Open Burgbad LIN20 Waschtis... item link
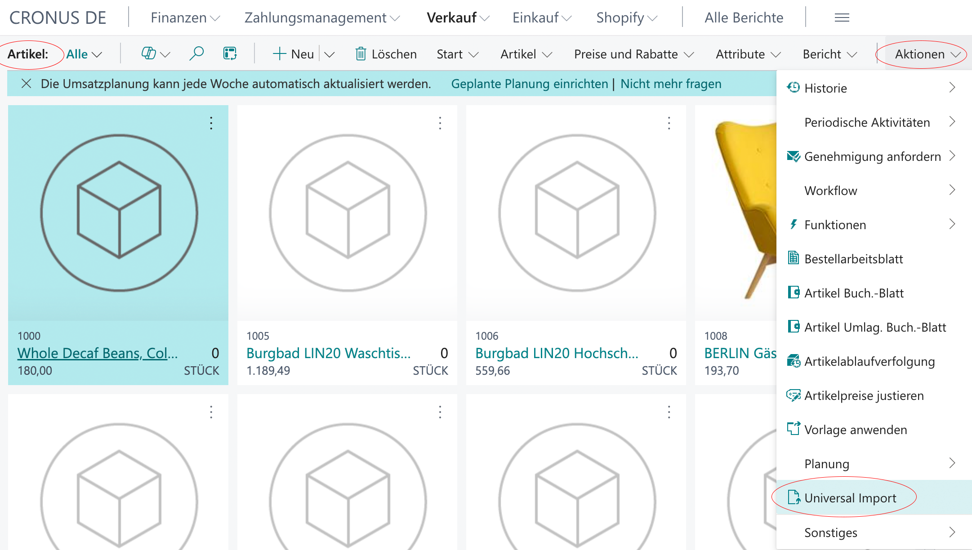 [x=329, y=353]
